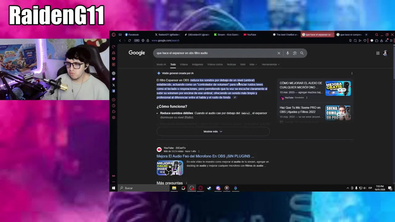Open Google account profile avatar
Screen dimensions: 395x222
385,53
